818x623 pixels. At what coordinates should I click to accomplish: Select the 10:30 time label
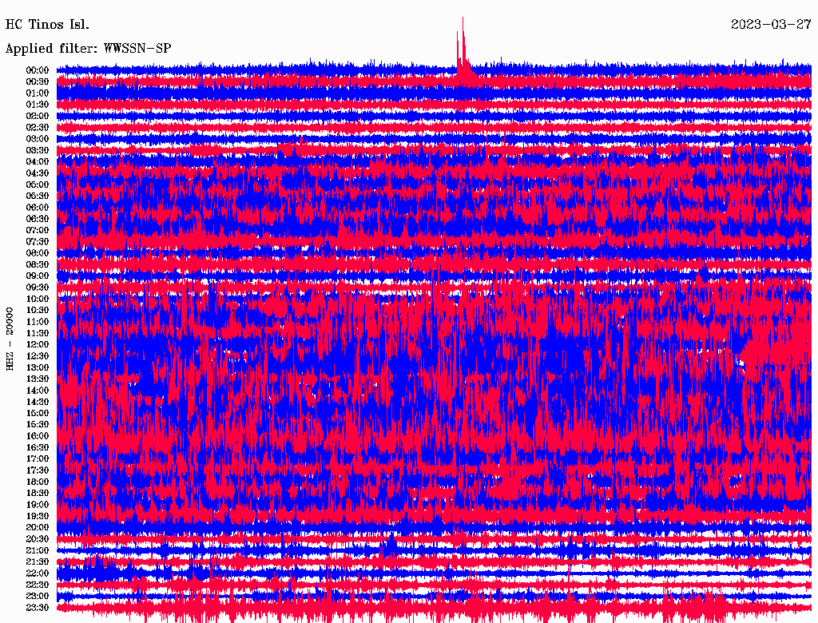pos(38,311)
